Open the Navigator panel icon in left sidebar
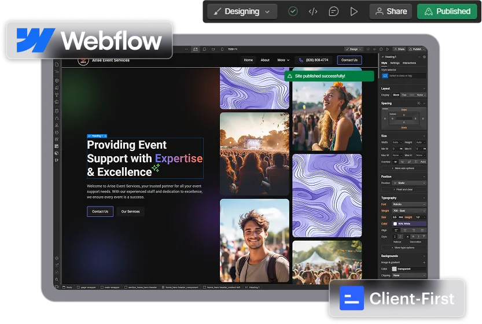This screenshot has width=482, height=324. pyautogui.click(x=57, y=71)
